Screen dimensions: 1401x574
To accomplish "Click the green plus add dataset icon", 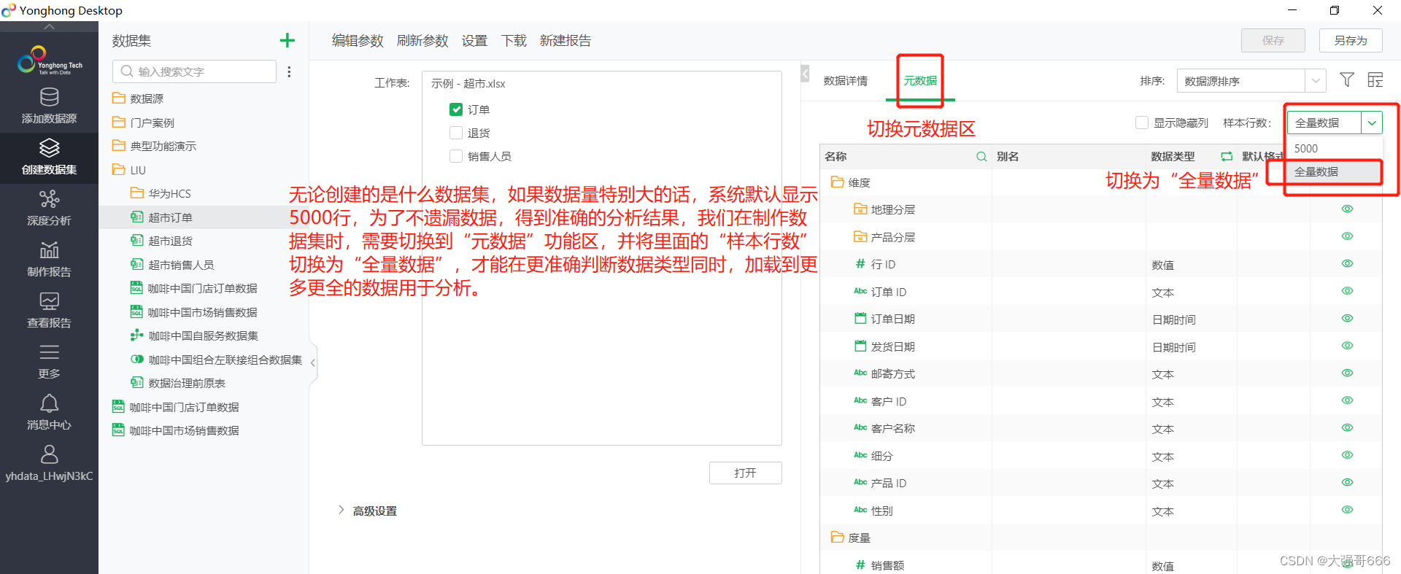I will tap(287, 40).
